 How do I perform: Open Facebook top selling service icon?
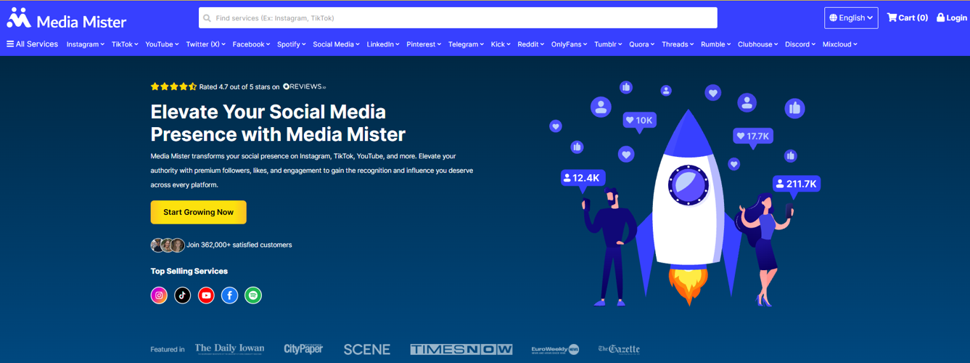(x=229, y=295)
